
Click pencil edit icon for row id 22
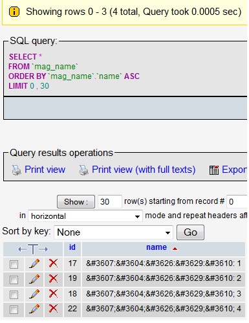(x=34, y=309)
